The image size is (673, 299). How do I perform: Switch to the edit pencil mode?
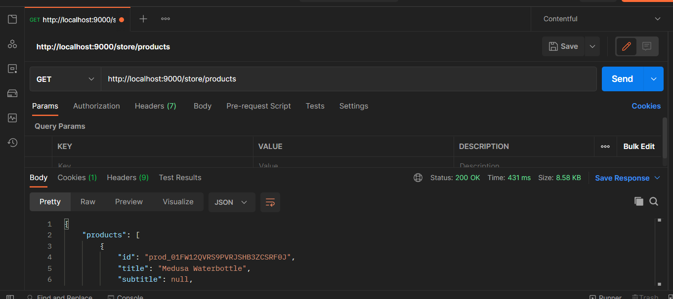[x=627, y=46]
